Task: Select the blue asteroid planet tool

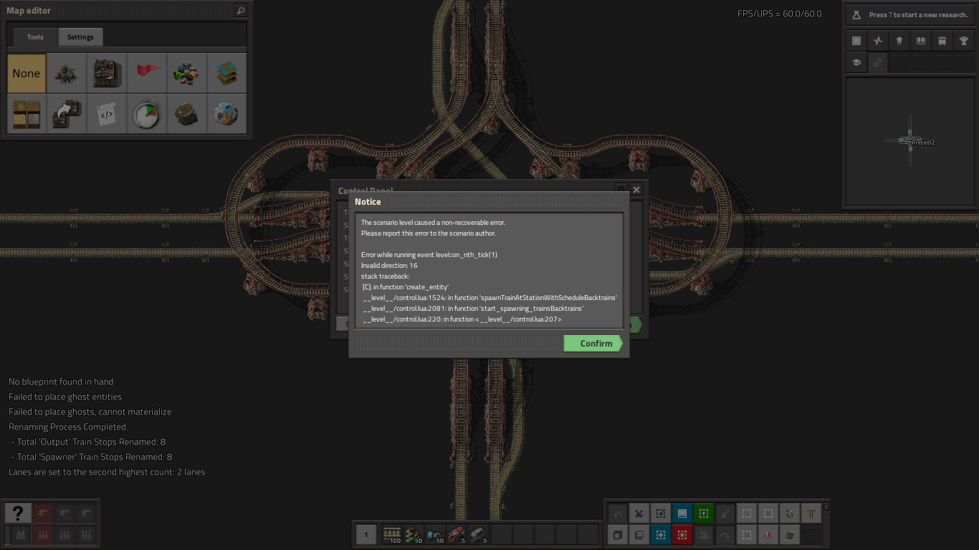Action: 227,113
